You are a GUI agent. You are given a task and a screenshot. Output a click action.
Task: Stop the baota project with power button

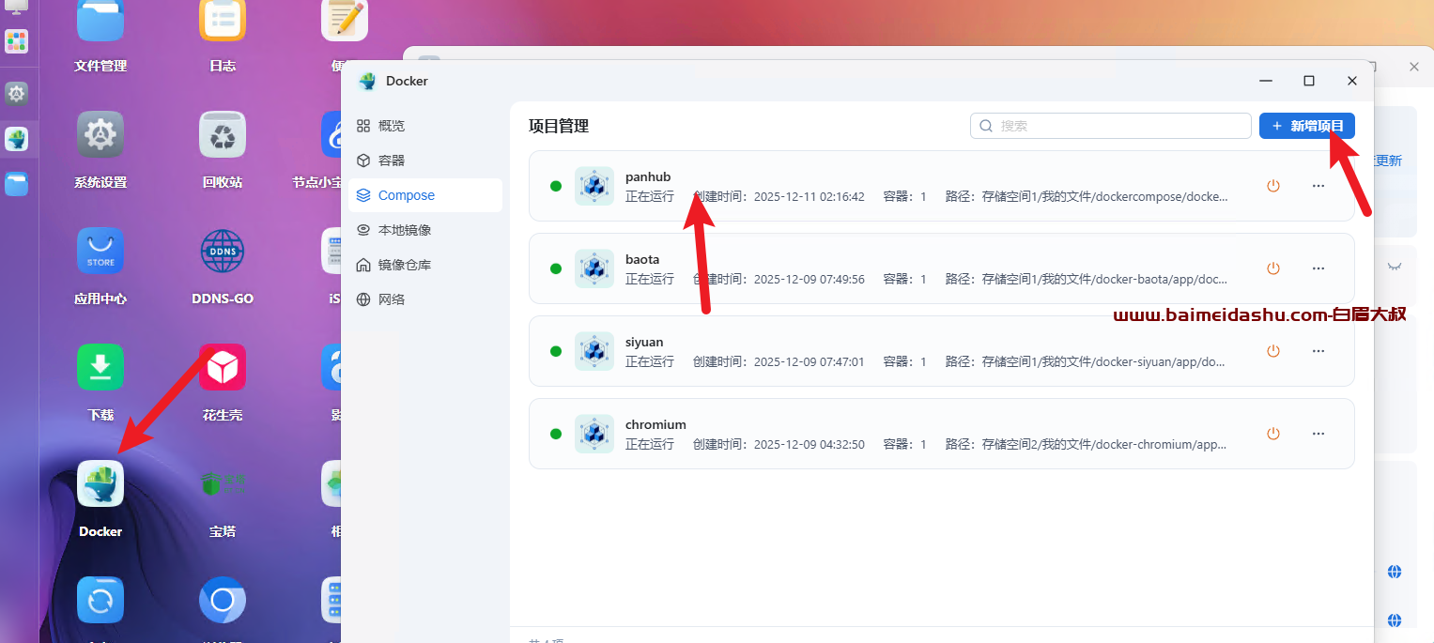(1273, 268)
